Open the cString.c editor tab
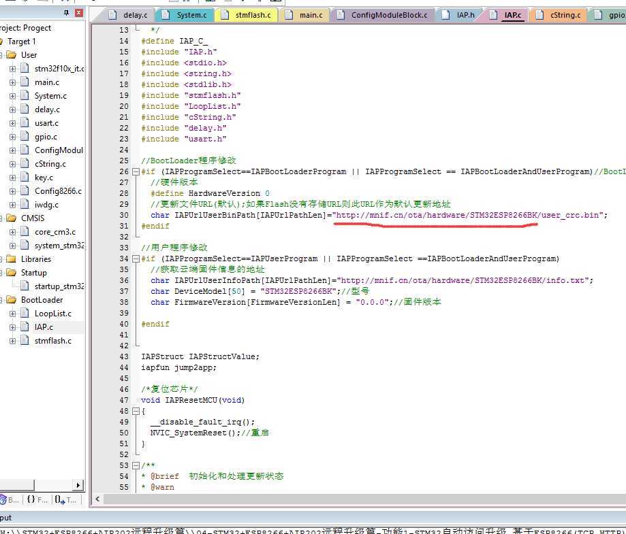This screenshot has width=626, height=534. (559, 15)
